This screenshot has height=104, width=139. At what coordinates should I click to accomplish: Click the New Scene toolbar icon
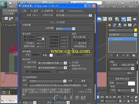coord(10,3)
